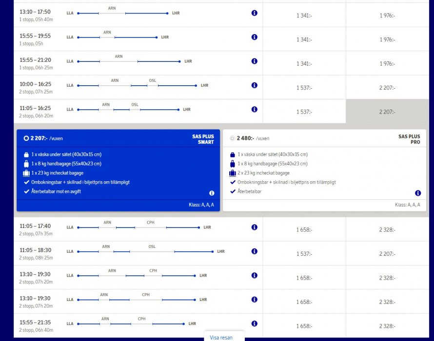This screenshot has height=341, width=434.
Task: Expand 1 537:- fare for 10:00 – 16:25 flight
Action: 304,88
